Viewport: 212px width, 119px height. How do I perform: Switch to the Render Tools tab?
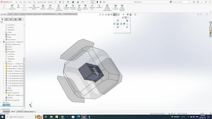pos(37,14)
